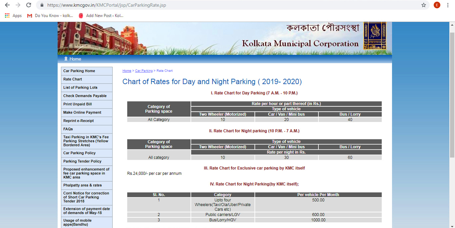Open List of Parking Lots
The image size is (455, 228).
[x=80, y=87]
